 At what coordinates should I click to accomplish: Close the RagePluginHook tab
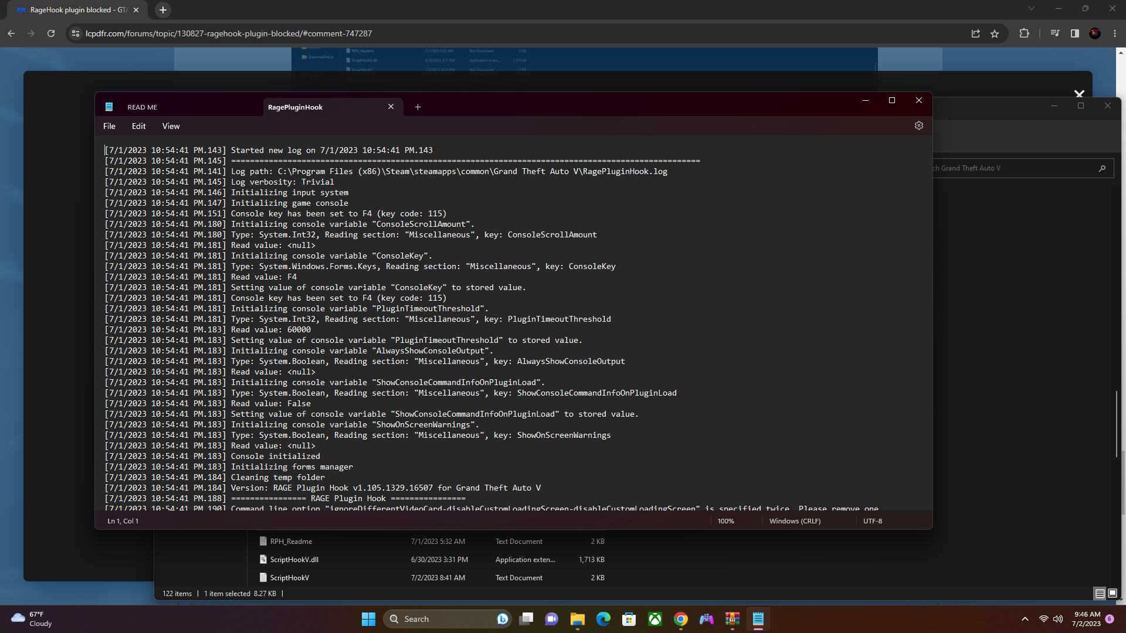point(391,107)
